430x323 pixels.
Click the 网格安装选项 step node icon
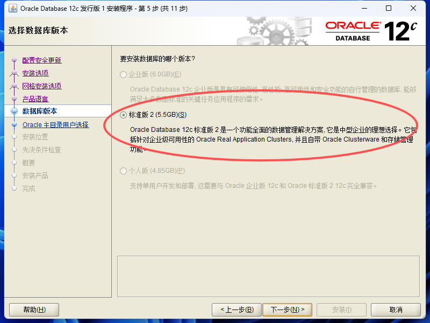(15, 86)
